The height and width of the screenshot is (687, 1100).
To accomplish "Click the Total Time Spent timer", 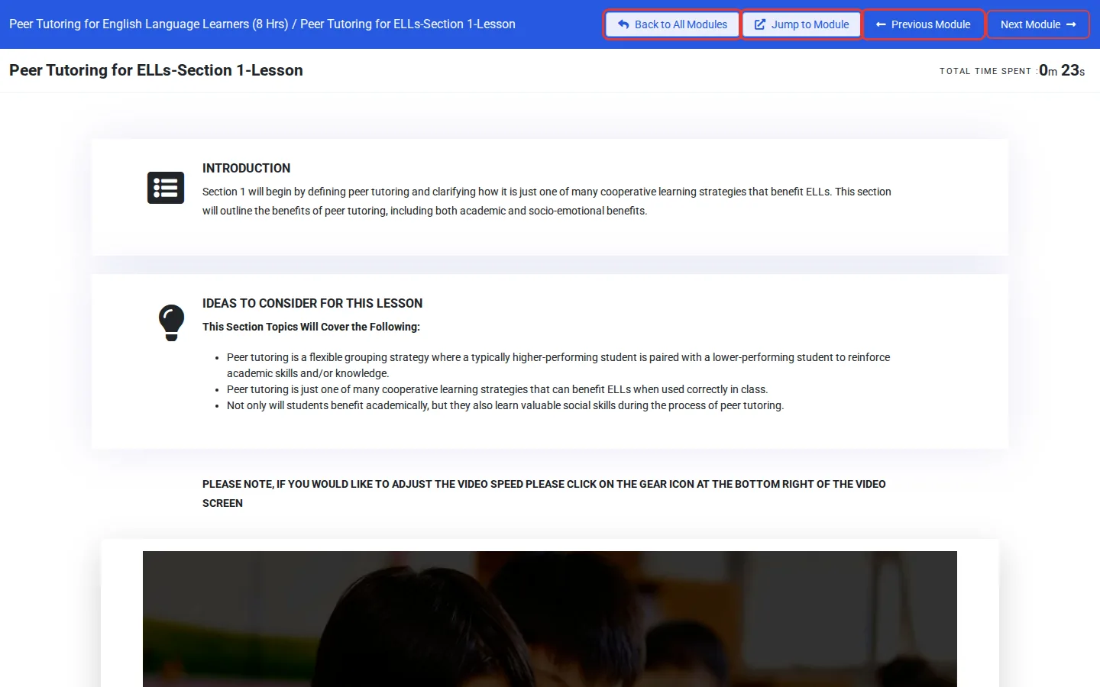I will pos(1012,71).
